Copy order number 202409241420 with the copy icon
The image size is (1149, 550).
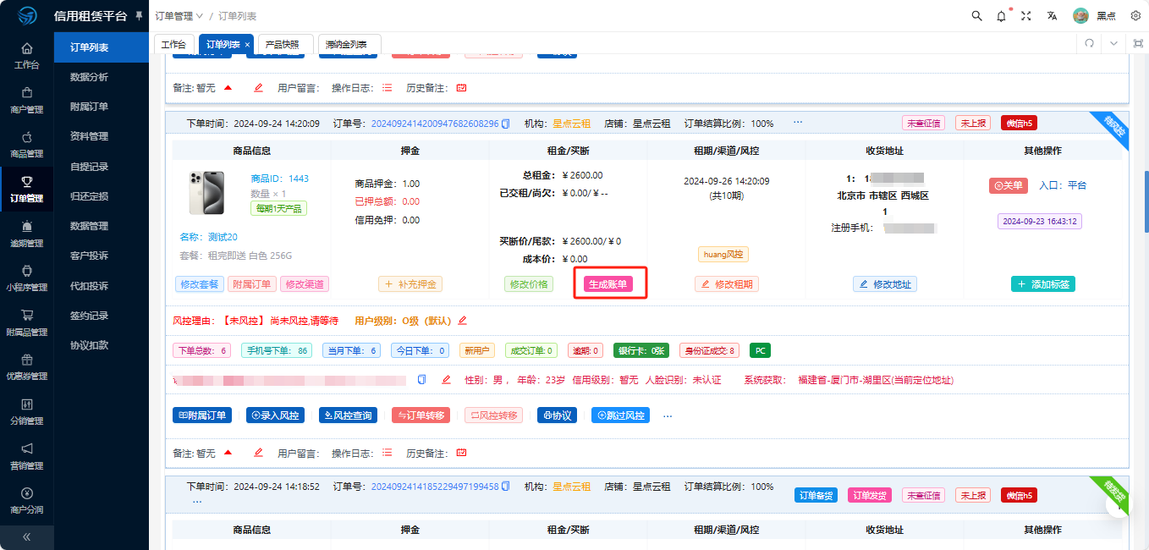[506, 124]
